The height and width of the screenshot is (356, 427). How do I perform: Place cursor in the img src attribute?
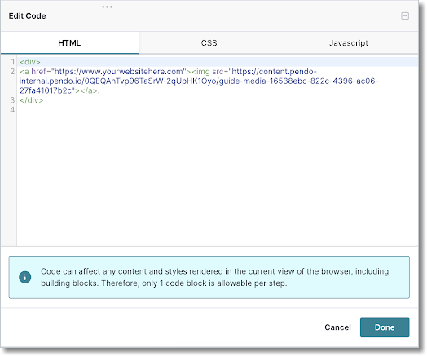218,72
